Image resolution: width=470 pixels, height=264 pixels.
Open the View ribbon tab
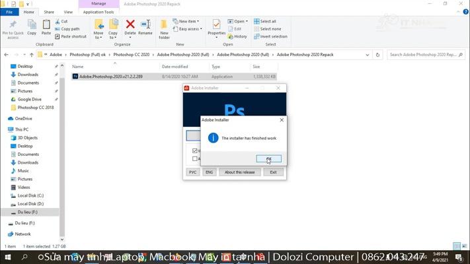(68, 12)
